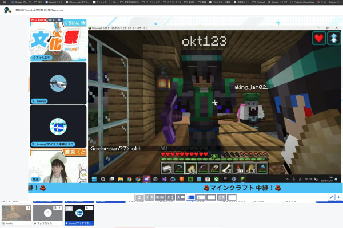The height and width of the screenshot is (228, 343).
Task: Click the plus add icon in layout bar
Action: [x=338, y=197]
